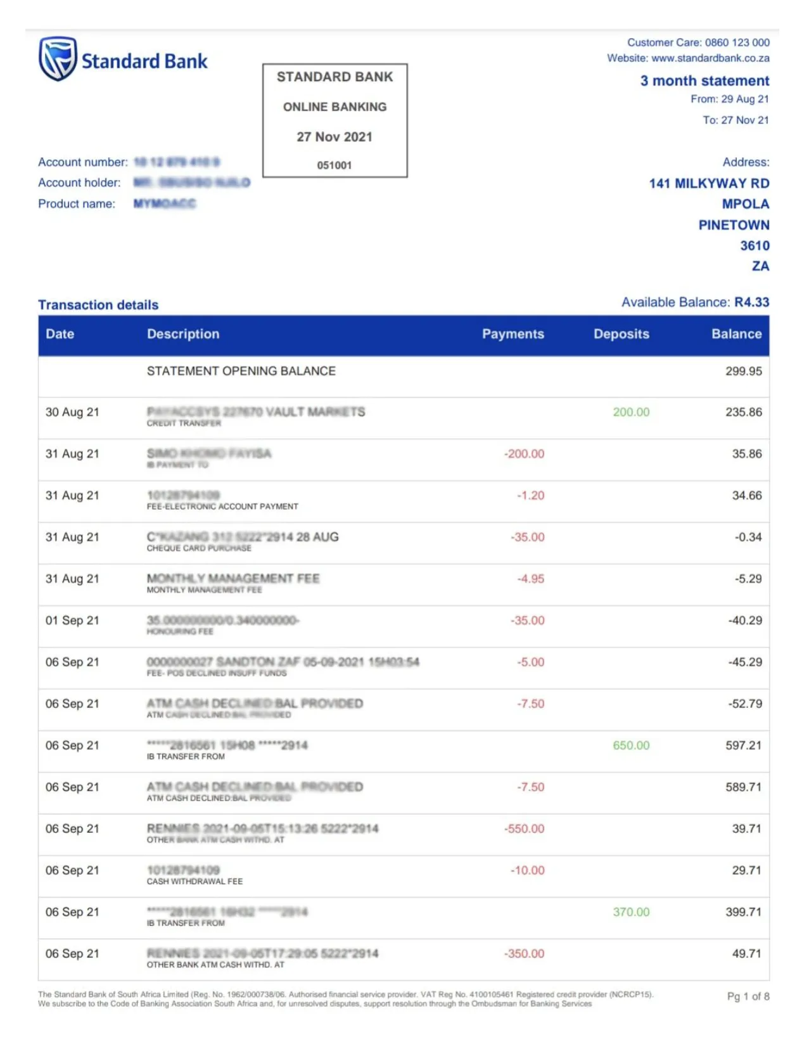Viewport: 809px width, 1049px height.
Task: Select the Description column header
Action: 183,334
